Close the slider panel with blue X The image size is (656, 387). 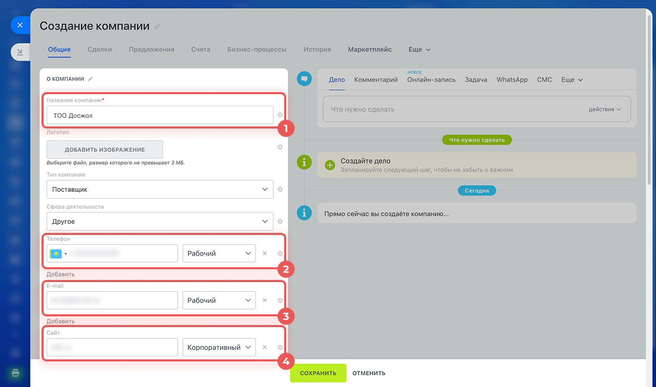pos(20,25)
